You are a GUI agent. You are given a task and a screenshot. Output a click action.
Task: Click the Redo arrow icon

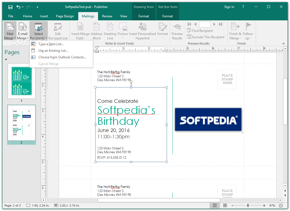(x=28, y=7)
